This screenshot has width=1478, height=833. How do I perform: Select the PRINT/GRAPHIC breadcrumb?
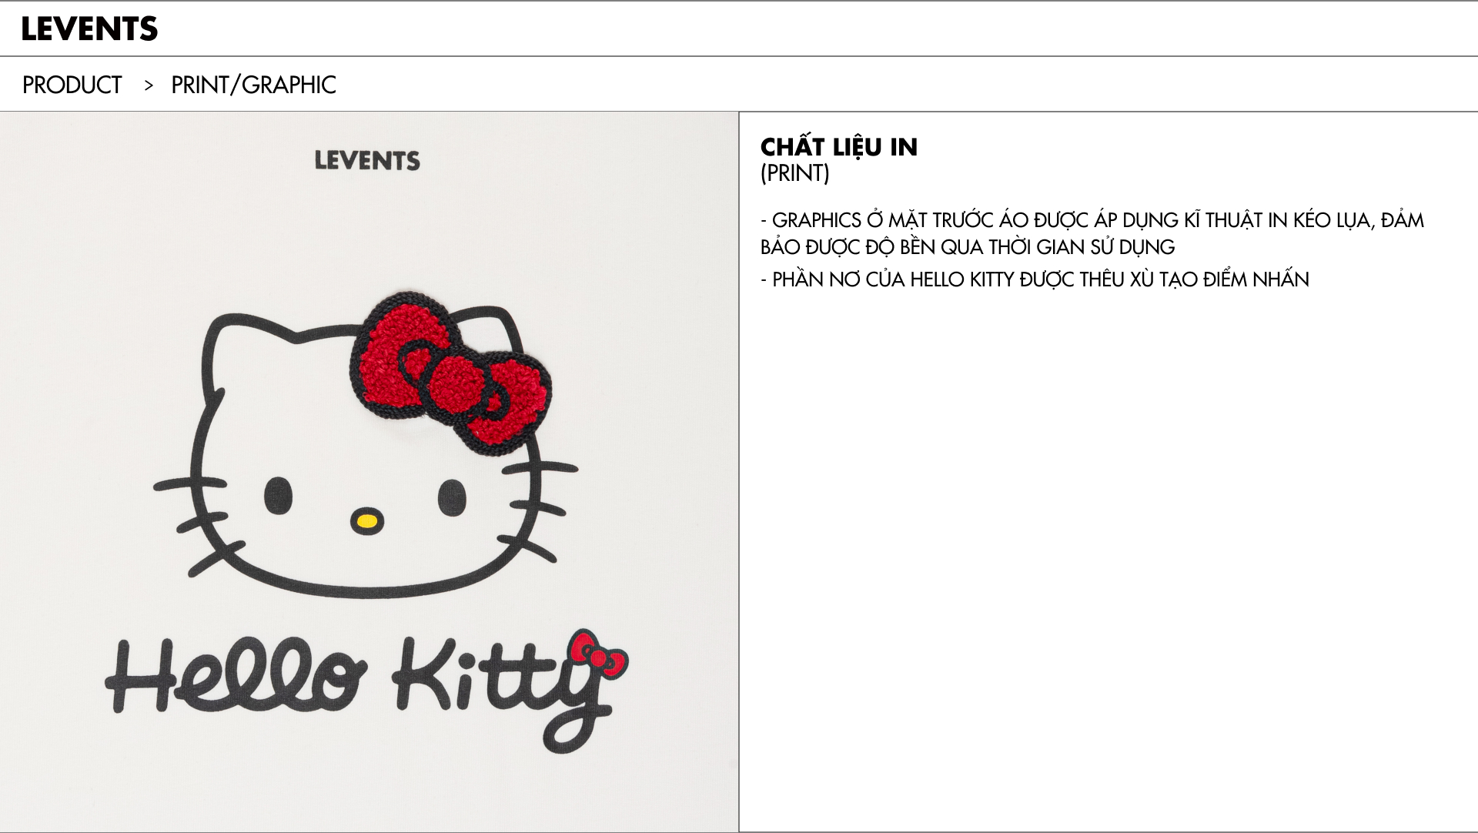click(253, 85)
